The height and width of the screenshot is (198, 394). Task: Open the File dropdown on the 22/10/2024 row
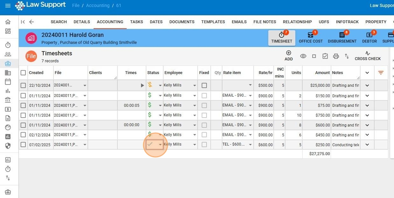(85, 85)
